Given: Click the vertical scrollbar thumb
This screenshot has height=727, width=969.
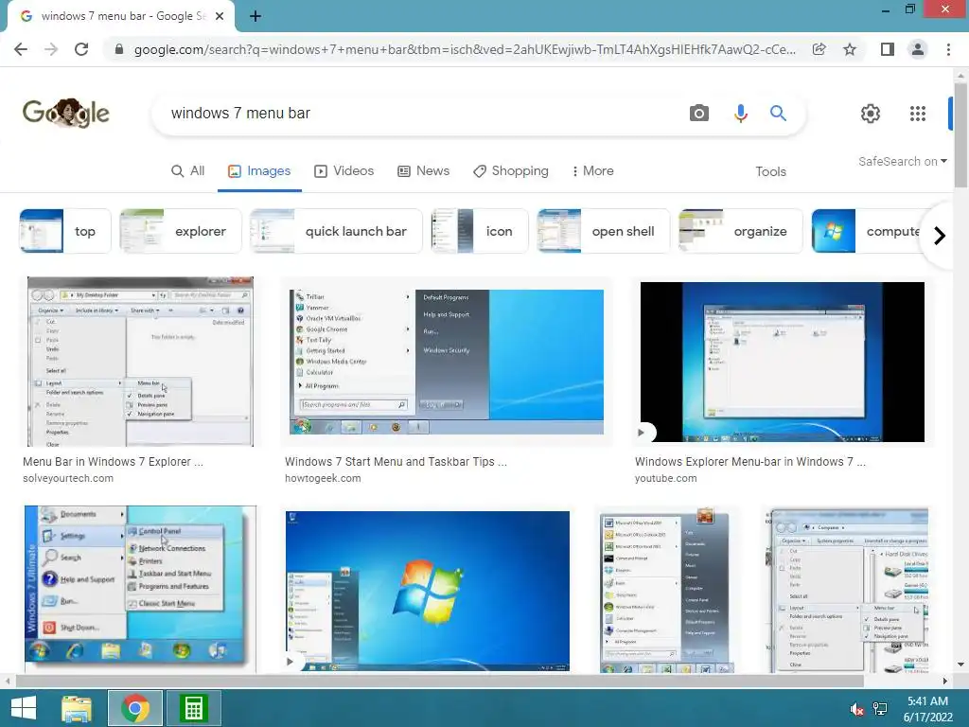Looking at the screenshot, I should pos(960,134).
